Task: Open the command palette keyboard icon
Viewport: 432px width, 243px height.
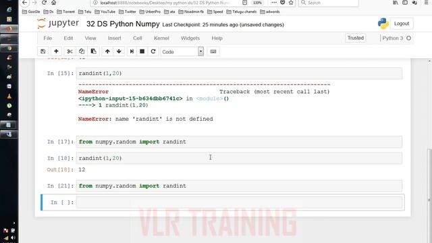Action: 213,51
